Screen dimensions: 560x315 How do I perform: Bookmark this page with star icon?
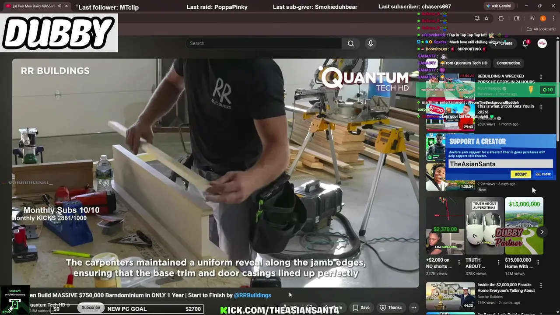tap(486, 18)
